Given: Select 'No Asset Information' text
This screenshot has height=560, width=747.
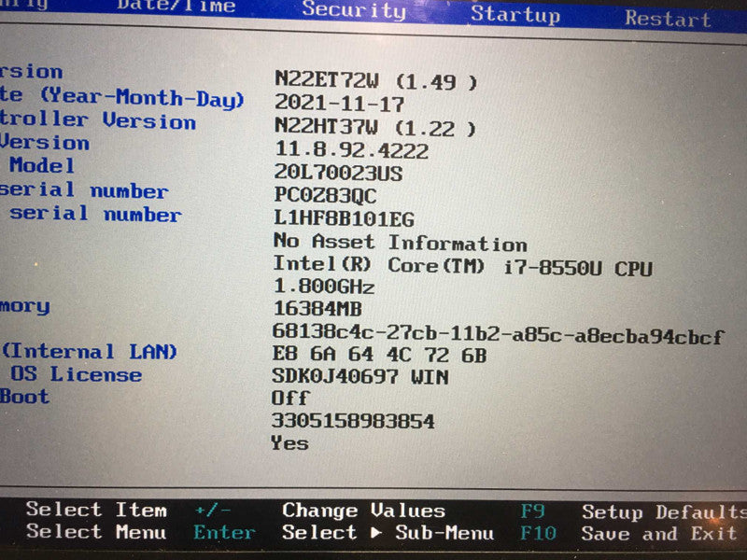Looking at the screenshot, I should (x=401, y=243).
